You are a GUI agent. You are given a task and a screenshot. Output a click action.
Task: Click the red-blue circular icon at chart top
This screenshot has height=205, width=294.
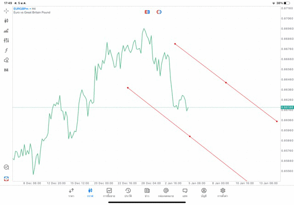pyautogui.click(x=159, y=12)
